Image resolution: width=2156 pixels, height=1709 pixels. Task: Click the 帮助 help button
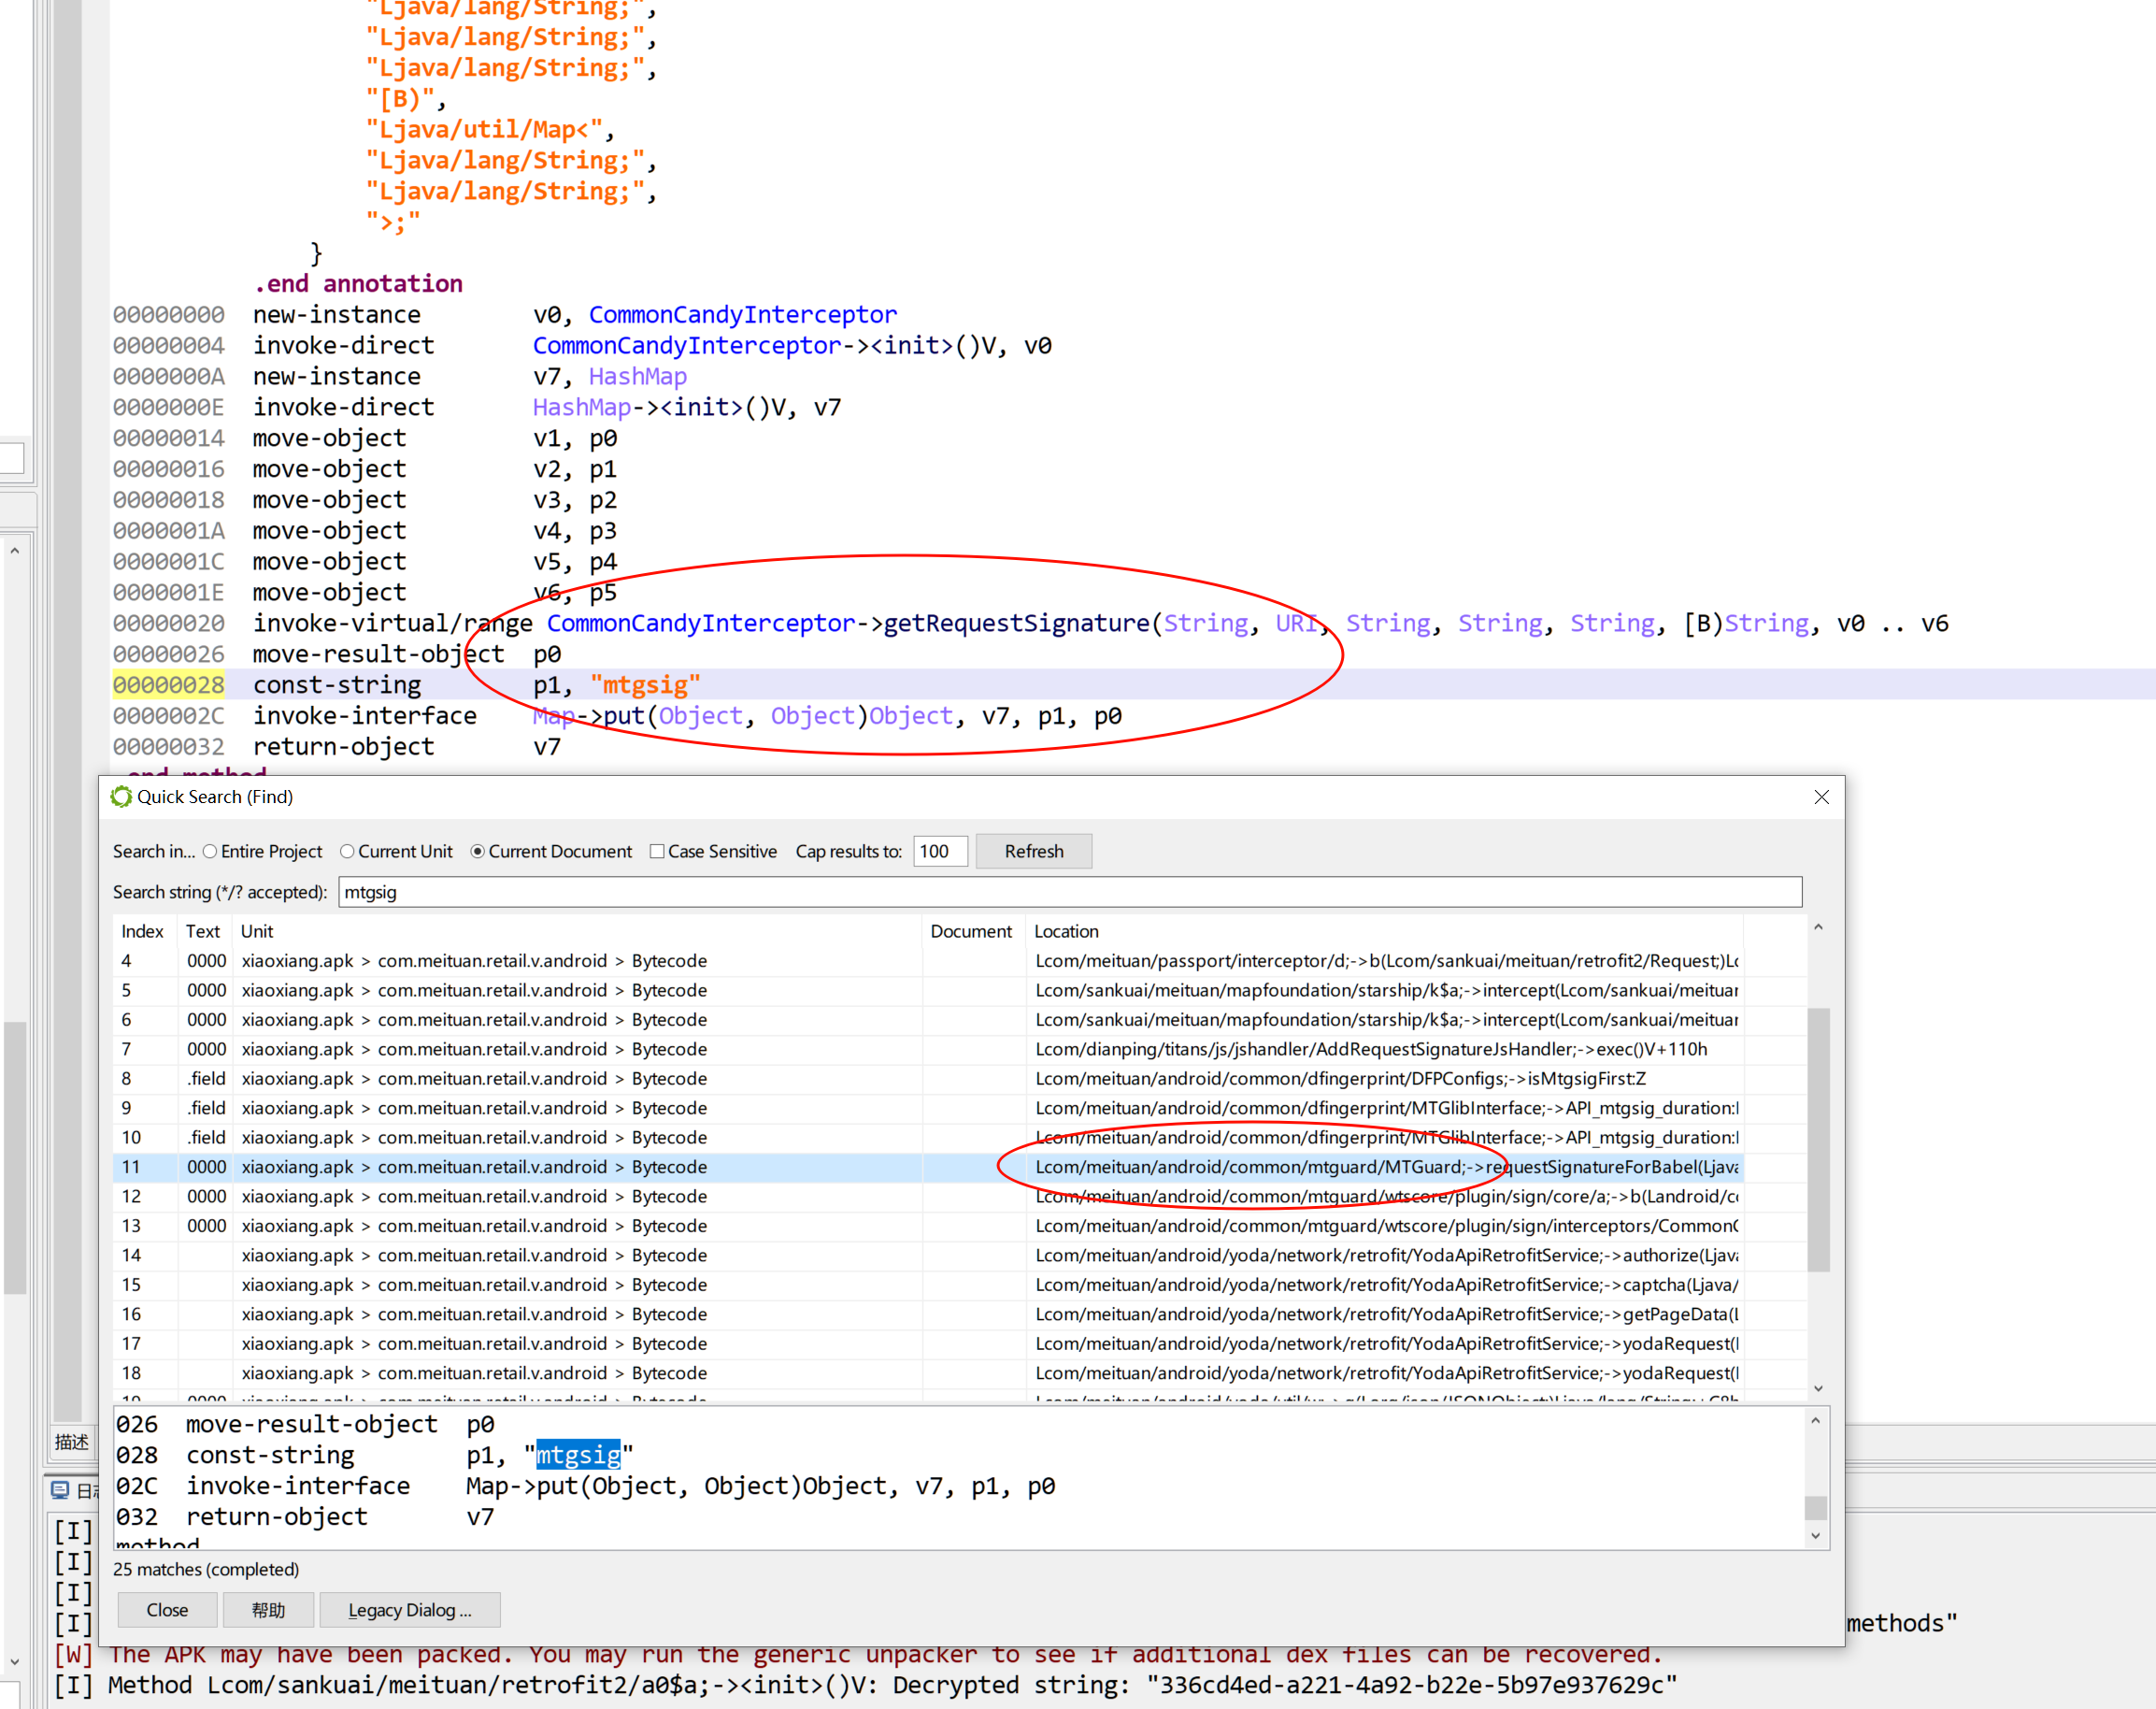point(268,1610)
